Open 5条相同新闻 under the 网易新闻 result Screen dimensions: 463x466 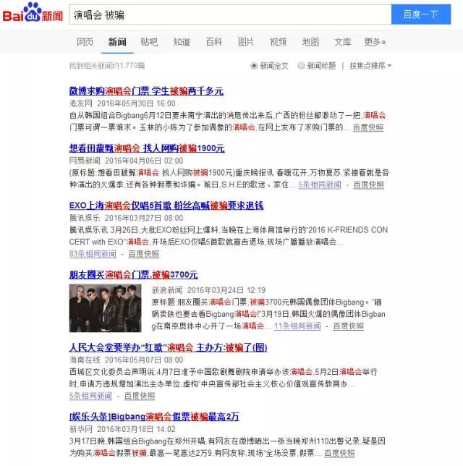(320, 185)
